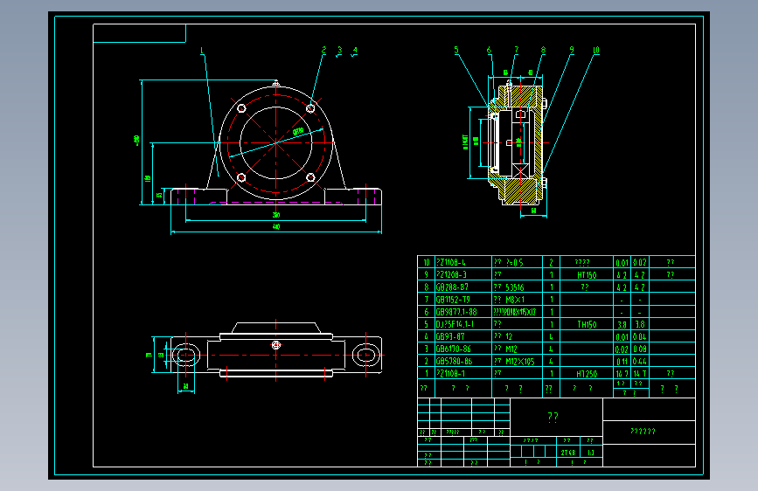Select the GB5780-86 table entry
The width and height of the screenshot is (758, 491).
463,362
